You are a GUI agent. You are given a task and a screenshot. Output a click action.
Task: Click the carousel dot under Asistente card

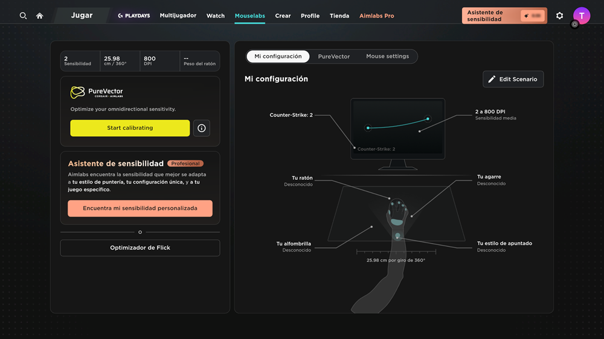click(x=140, y=232)
